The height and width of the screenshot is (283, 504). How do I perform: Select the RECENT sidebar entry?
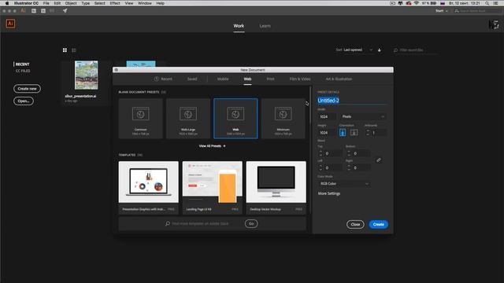click(x=22, y=64)
